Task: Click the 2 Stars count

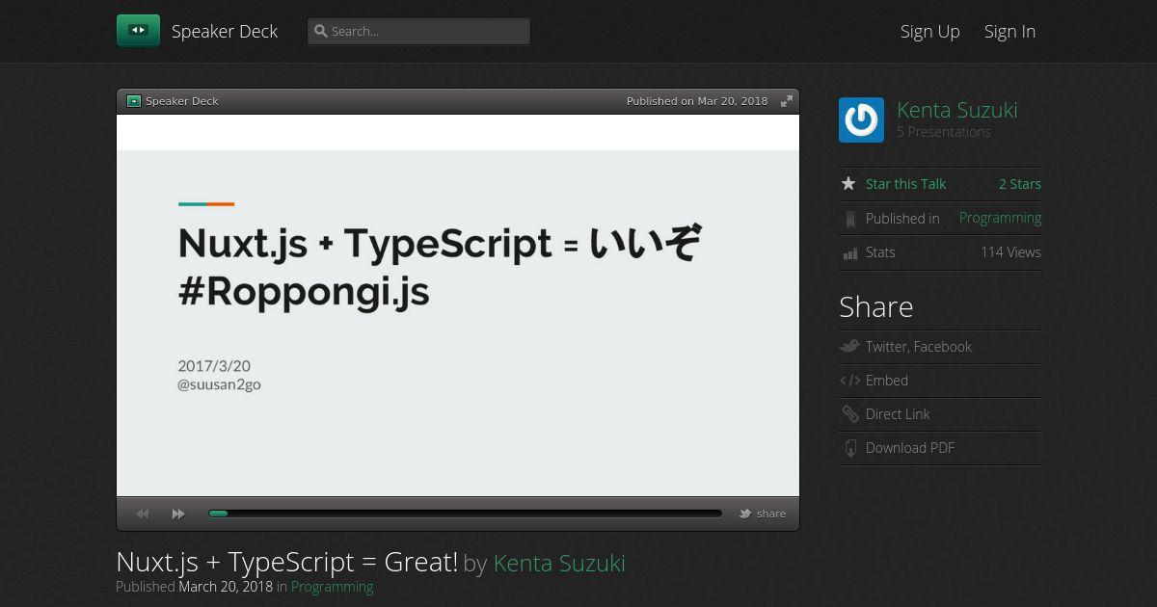Action: pos(1020,184)
